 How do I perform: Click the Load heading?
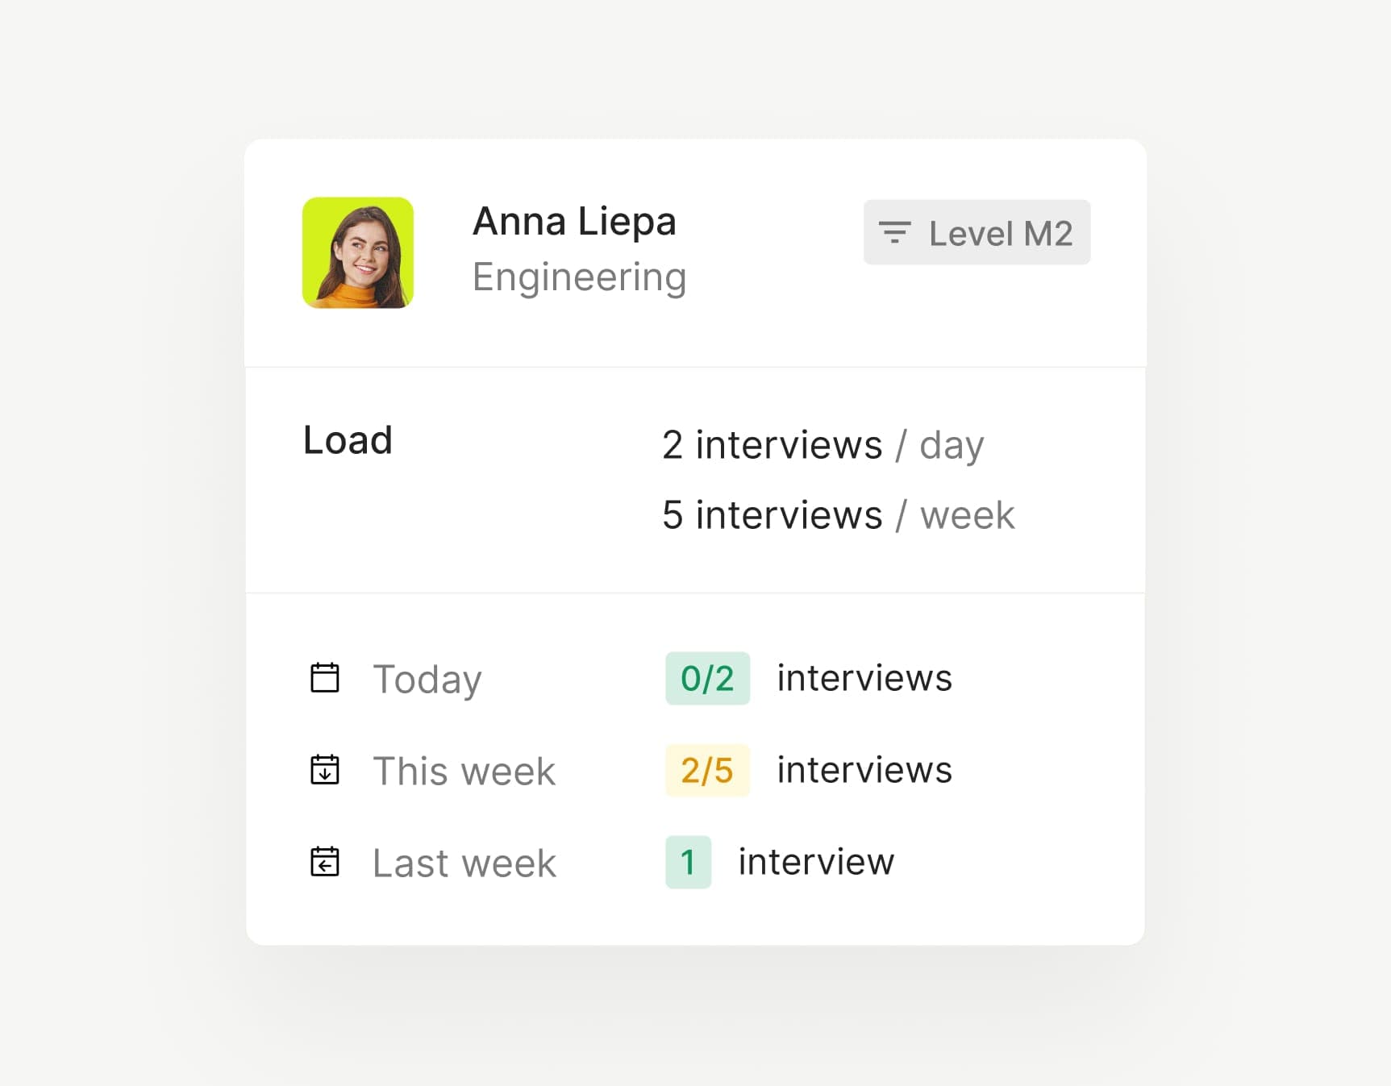click(x=348, y=440)
